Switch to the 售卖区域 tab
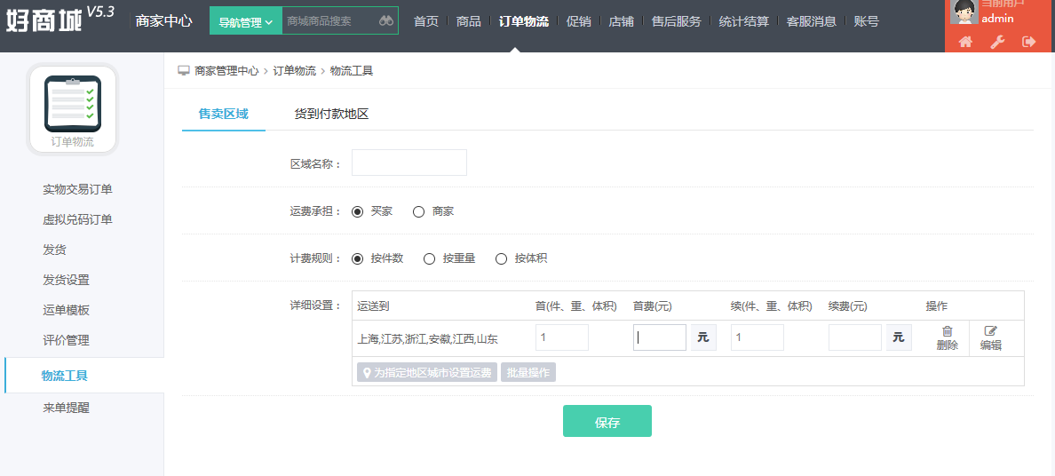Screen dimensions: 1055x476 [224, 114]
